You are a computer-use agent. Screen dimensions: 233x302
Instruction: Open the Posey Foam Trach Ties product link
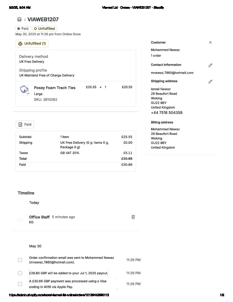point(54,88)
